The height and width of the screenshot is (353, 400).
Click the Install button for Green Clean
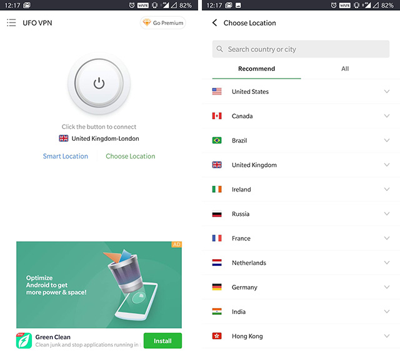coord(162,340)
